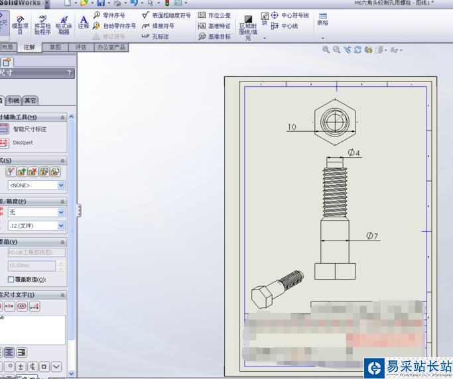Click the 自动零件序号 auto balloon tool
The width and height of the screenshot is (453, 379).
[x=114, y=26]
